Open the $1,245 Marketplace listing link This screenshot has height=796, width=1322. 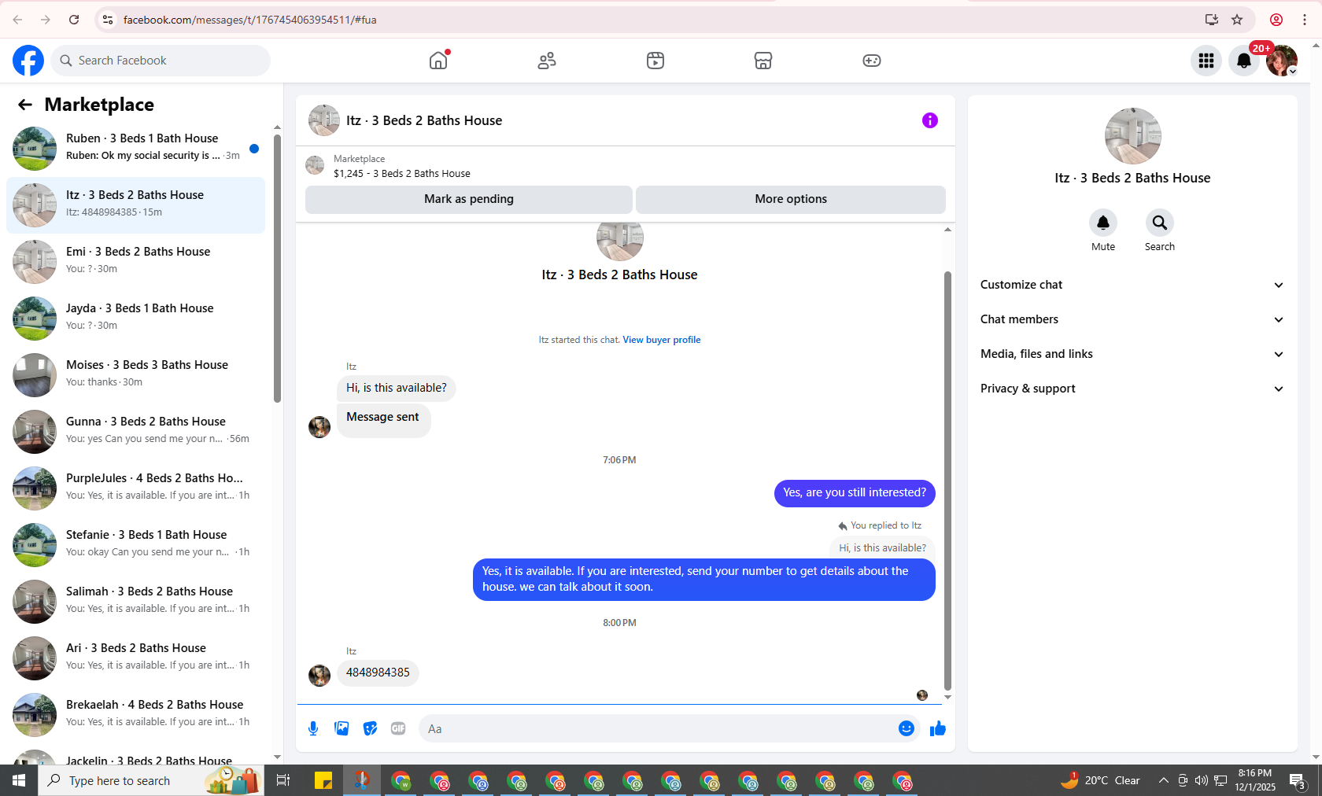[402, 174]
